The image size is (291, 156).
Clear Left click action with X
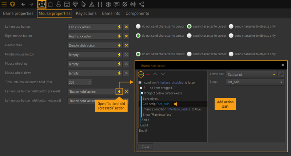click(x=126, y=27)
